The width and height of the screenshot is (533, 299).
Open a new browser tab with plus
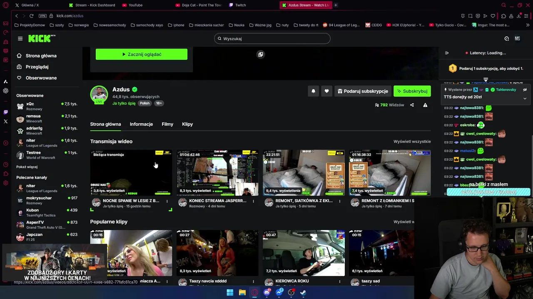click(x=336, y=5)
